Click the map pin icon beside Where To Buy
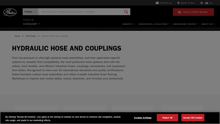Screen dimensions: 220x124 click(178, 3)
